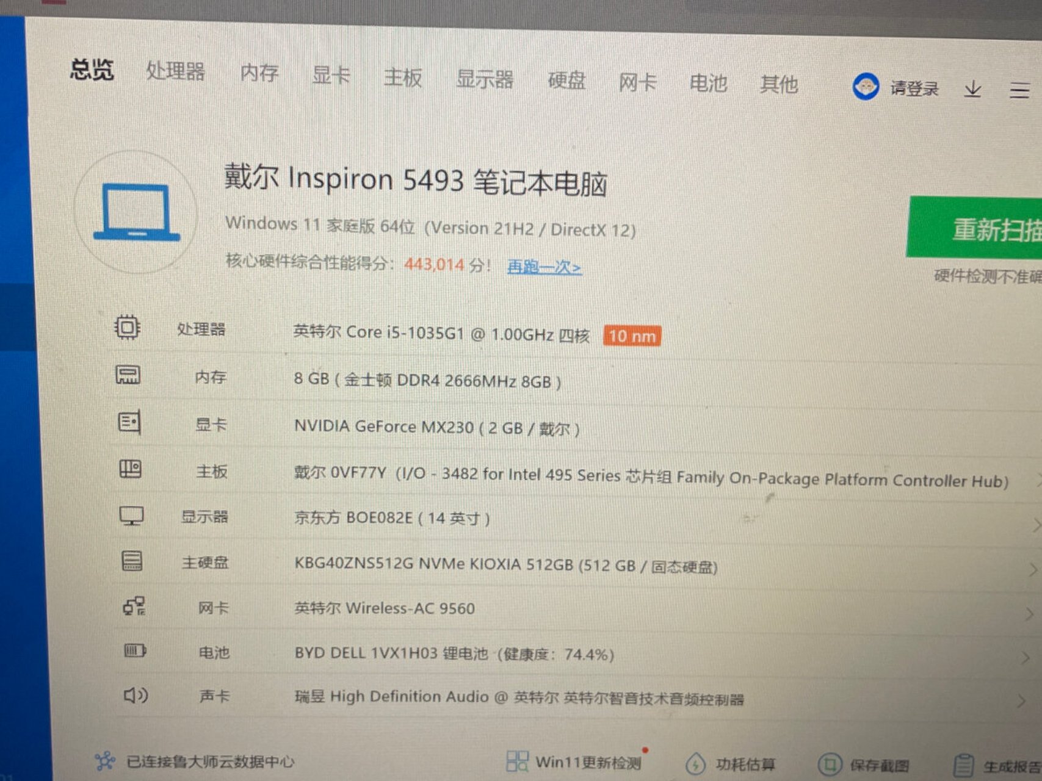Click the monitor display icon
Screen dimensions: 1042x781
click(x=131, y=516)
